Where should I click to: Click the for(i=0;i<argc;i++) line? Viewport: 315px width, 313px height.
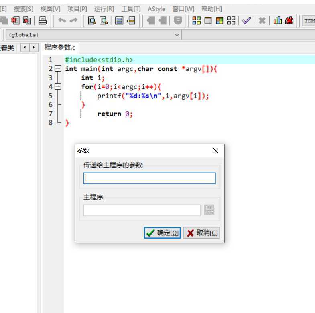tap(121, 87)
